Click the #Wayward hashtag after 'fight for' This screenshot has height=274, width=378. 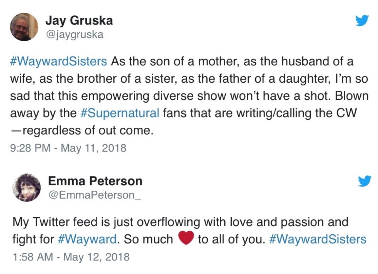[x=87, y=239]
